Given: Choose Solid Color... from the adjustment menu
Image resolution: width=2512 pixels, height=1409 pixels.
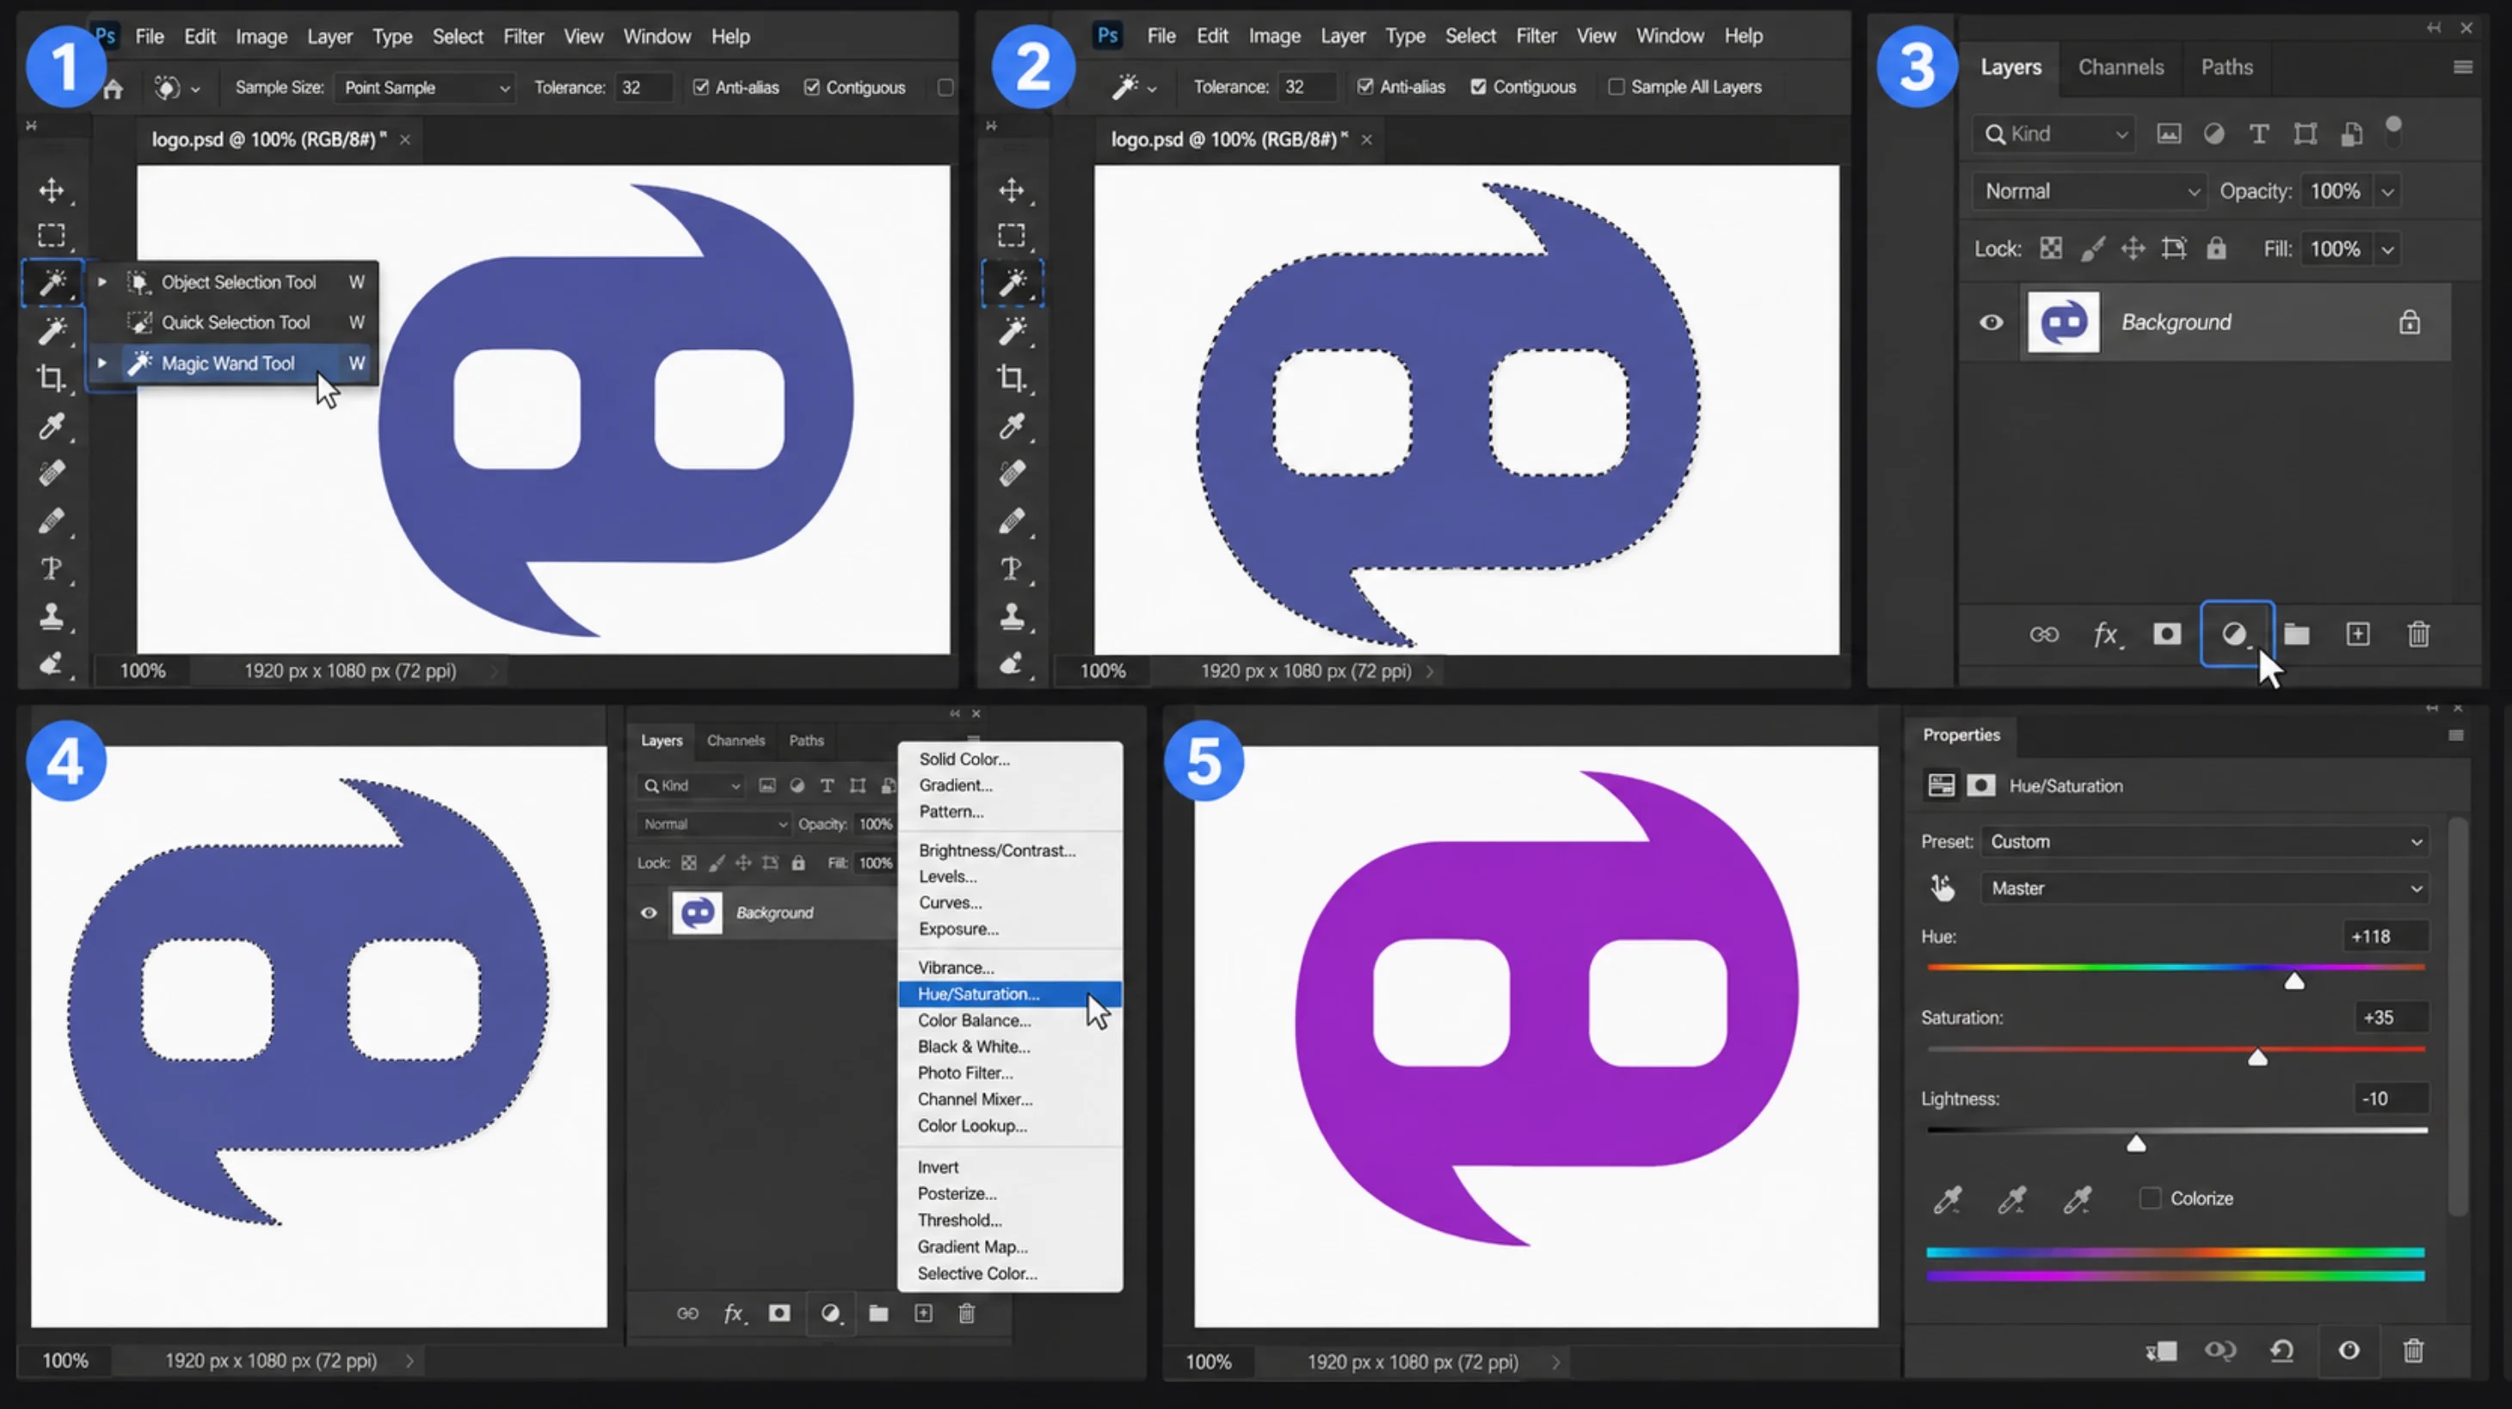Looking at the screenshot, I should [1009, 759].
